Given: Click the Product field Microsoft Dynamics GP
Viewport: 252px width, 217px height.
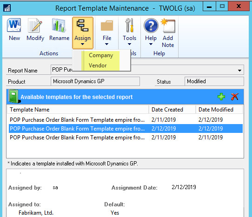Looking at the screenshot, I should coord(95,81).
